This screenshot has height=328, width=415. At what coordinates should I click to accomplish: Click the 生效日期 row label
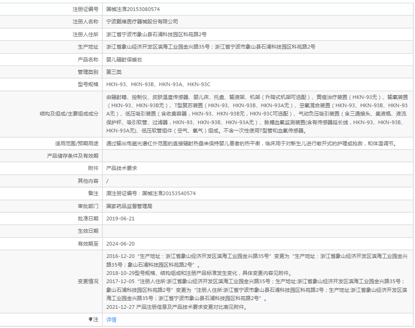click(88, 231)
